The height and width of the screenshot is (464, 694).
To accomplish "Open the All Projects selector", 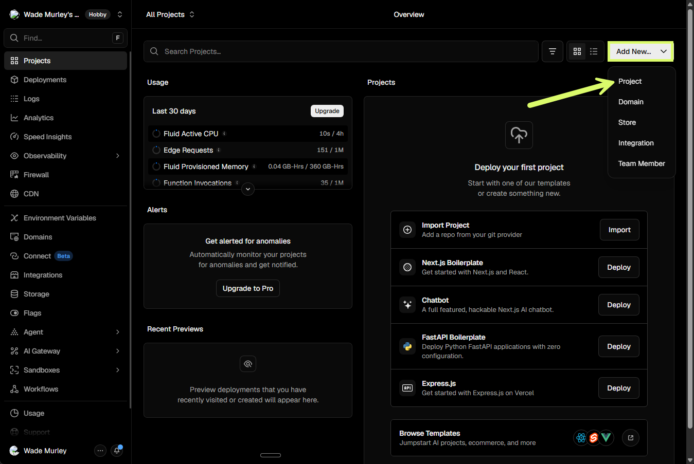I will pos(170,14).
